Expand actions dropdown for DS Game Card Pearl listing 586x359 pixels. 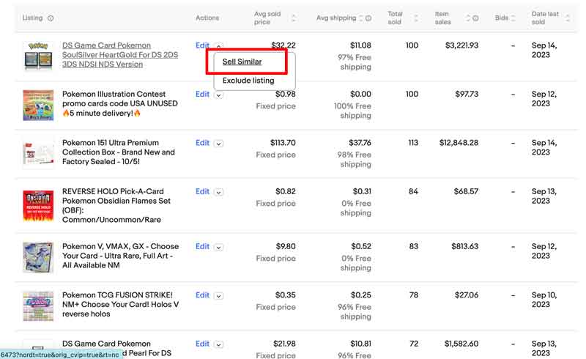pos(218,344)
